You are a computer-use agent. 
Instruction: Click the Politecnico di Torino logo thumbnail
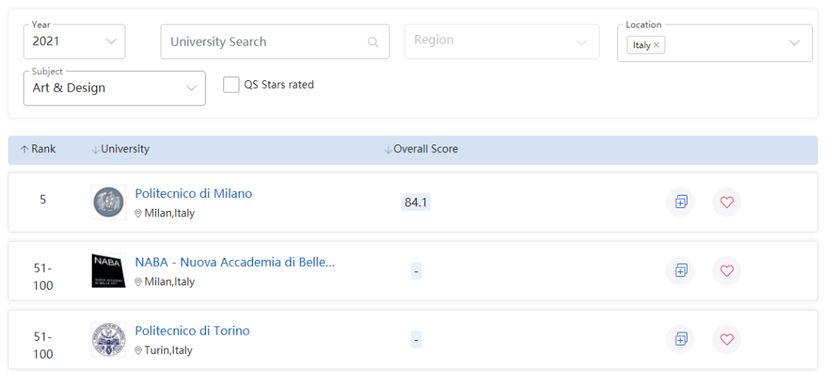[109, 339]
